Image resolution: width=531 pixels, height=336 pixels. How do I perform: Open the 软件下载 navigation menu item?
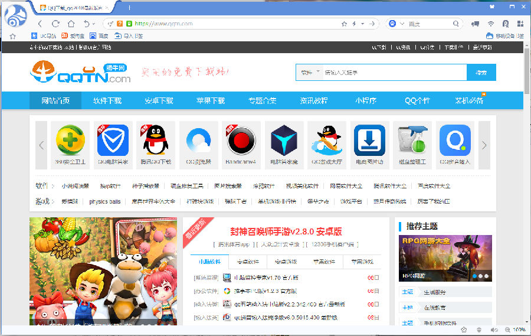pos(107,101)
